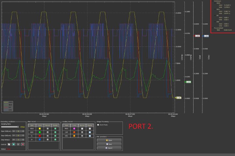Change the yellow VBUS color swatch
Screen dimensions: 235x156
pyautogui.click(x=40, y=129)
